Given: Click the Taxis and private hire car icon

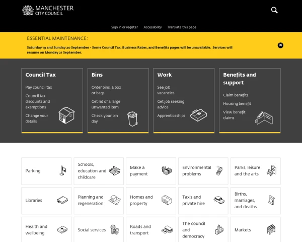Looking at the screenshot, I should tap(219, 200).
